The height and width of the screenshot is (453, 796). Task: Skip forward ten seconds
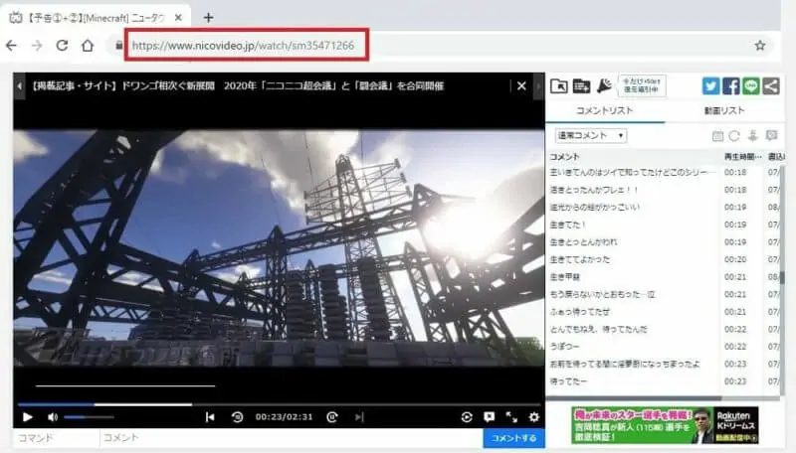click(x=332, y=417)
